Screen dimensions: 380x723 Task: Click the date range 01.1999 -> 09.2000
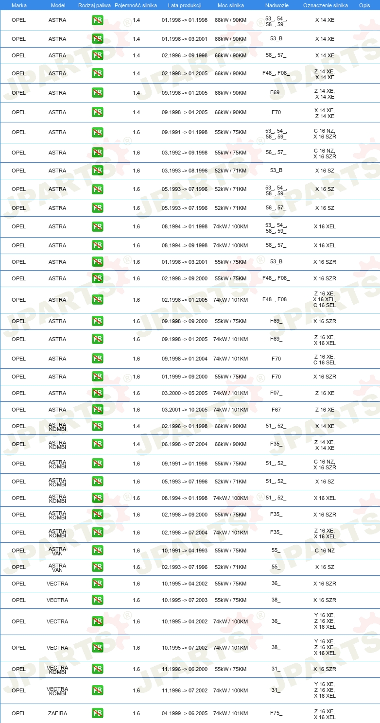[185, 377]
